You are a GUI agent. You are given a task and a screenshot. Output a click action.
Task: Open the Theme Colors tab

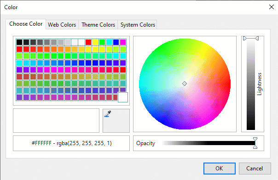pos(98,25)
